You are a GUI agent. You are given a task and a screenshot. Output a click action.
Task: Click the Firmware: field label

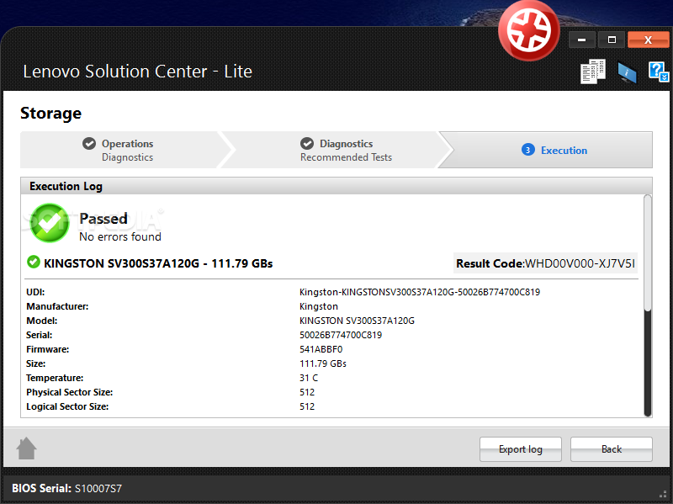pos(48,349)
